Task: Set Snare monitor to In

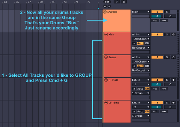Action: click(x=134, y=66)
